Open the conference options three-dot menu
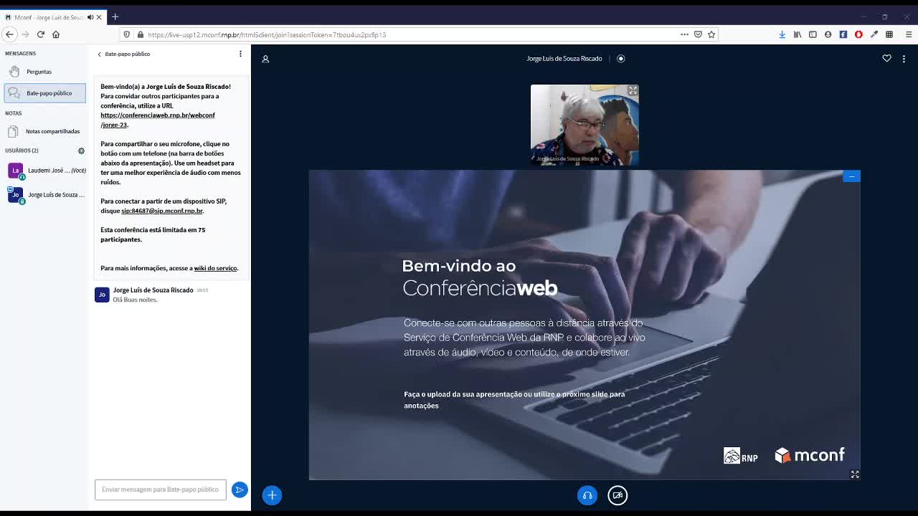 click(904, 59)
